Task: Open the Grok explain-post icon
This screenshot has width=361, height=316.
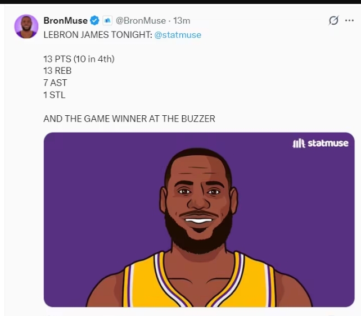Action: [x=333, y=21]
